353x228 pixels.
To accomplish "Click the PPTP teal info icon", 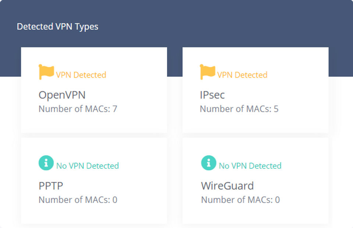I will [x=46, y=163].
